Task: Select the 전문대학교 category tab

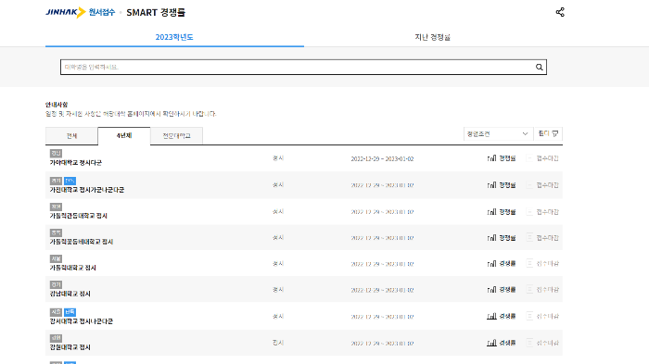Action: pyautogui.click(x=176, y=136)
